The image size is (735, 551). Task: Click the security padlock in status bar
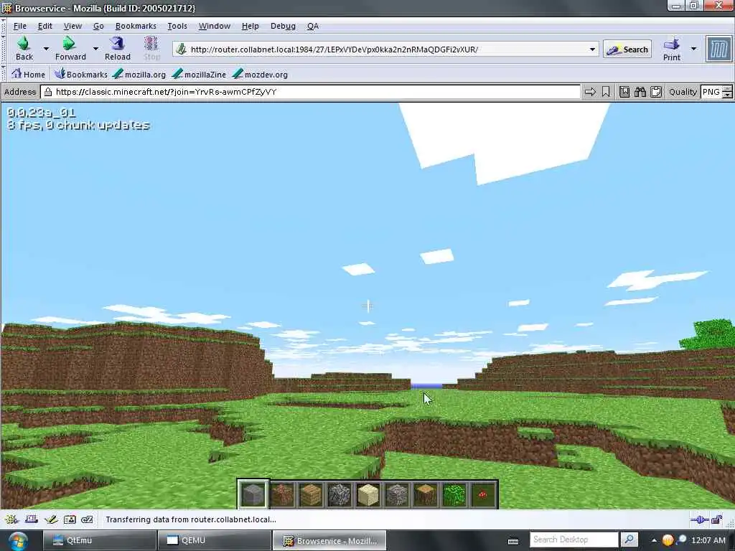coord(717,519)
